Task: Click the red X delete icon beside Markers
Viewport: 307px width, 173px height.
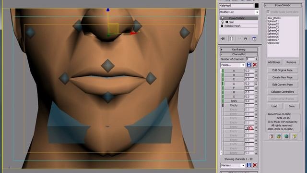Action: [x=255, y=165]
